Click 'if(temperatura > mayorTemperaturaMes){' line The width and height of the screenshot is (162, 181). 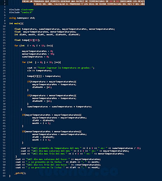(52, 82)
